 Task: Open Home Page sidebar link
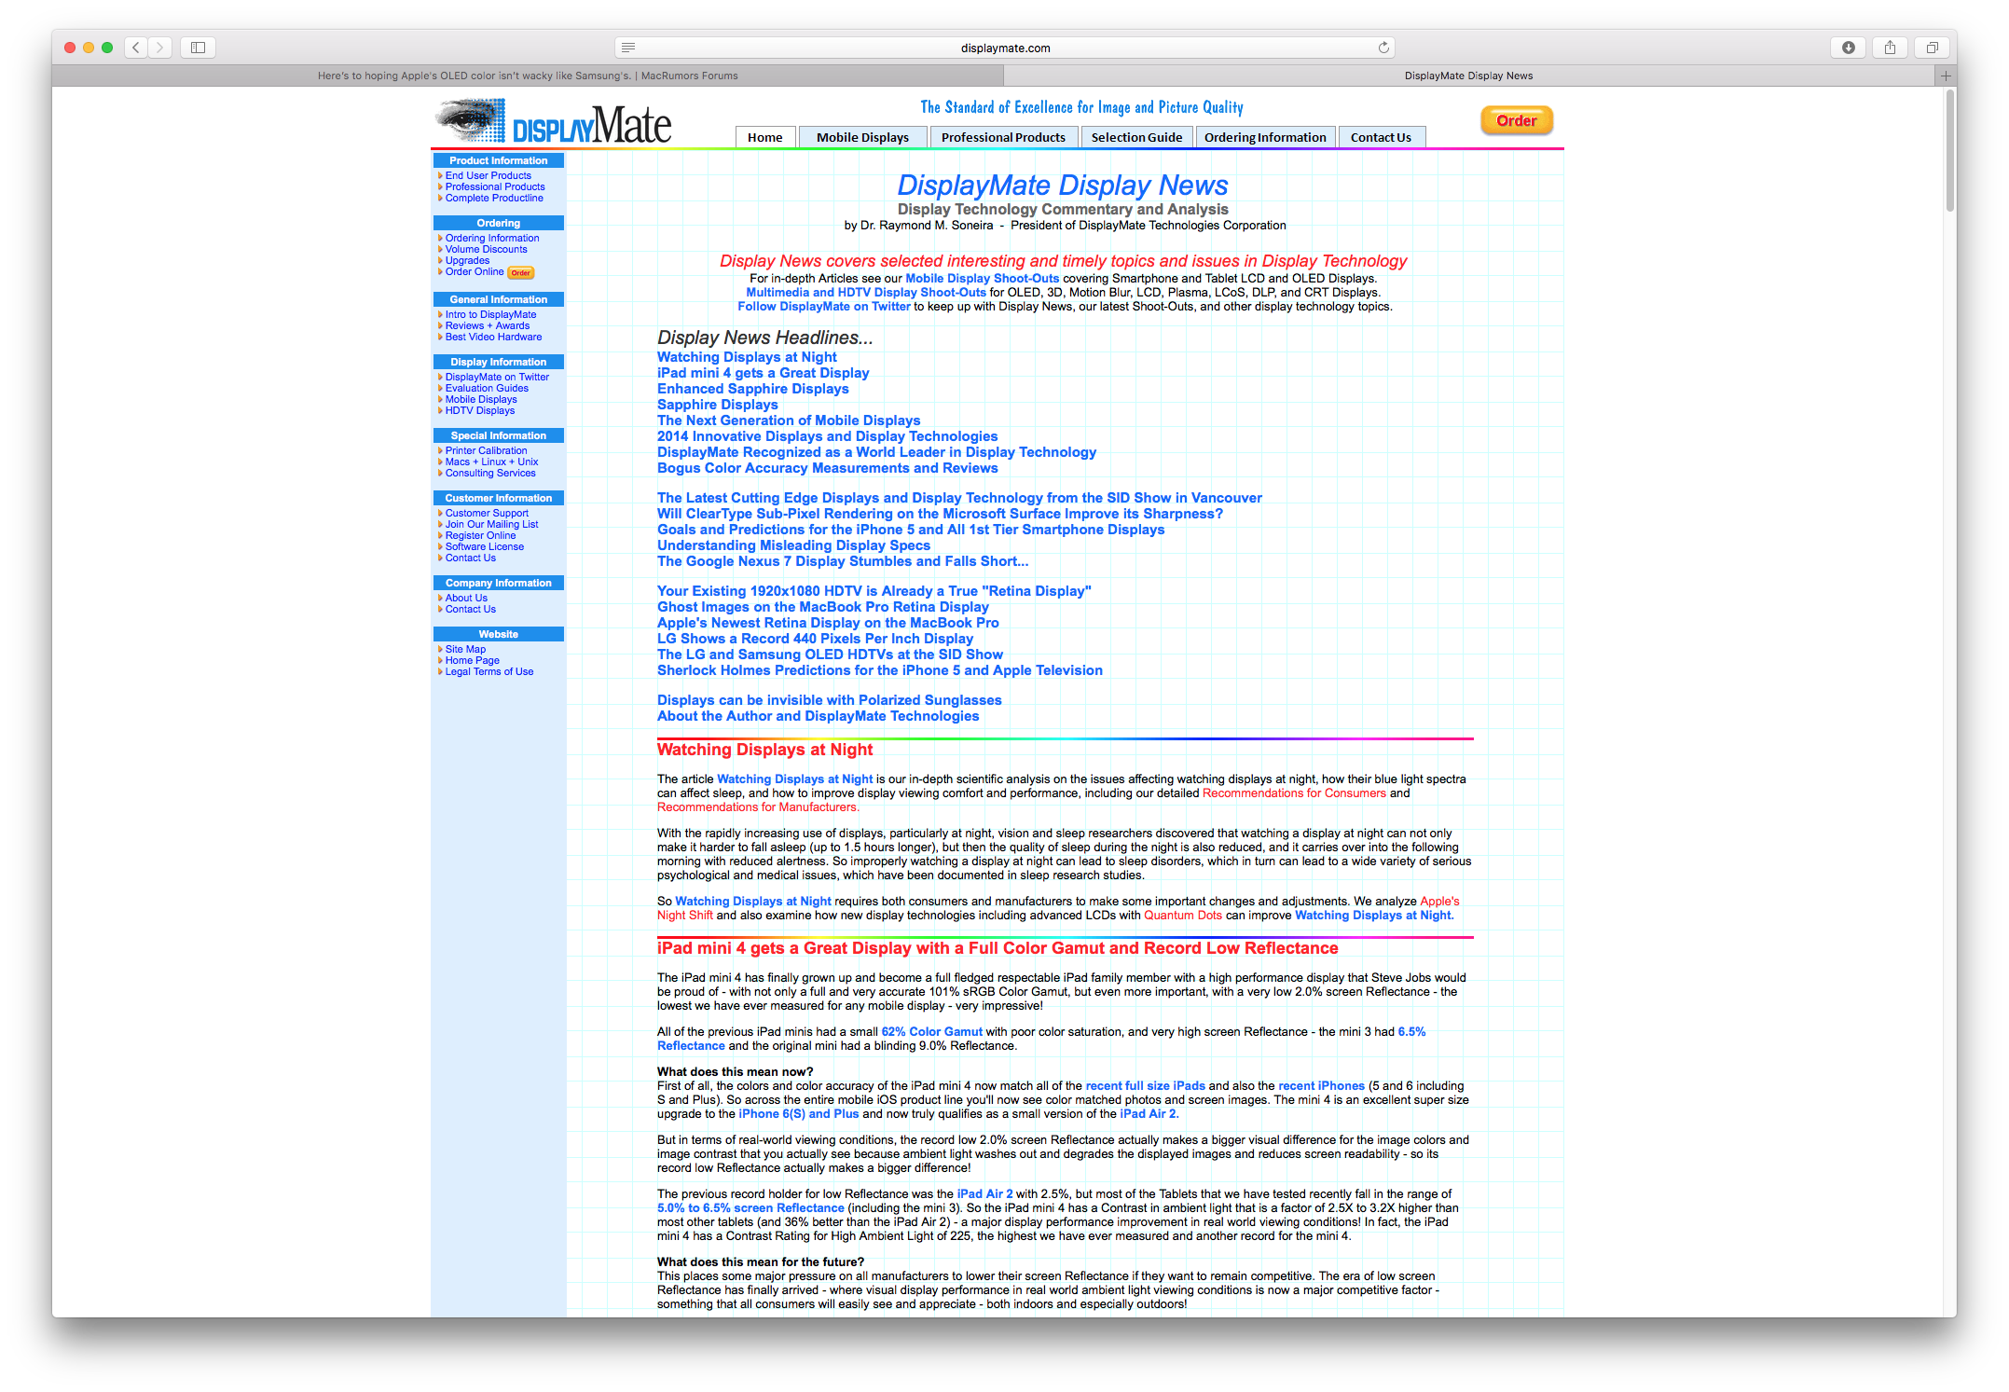tap(472, 660)
